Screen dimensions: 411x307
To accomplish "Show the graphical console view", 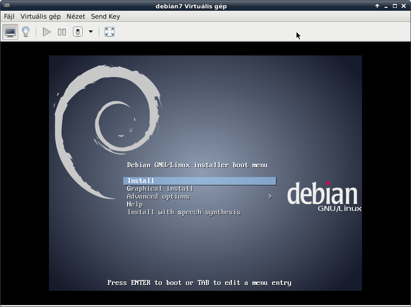I will tap(10, 32).
